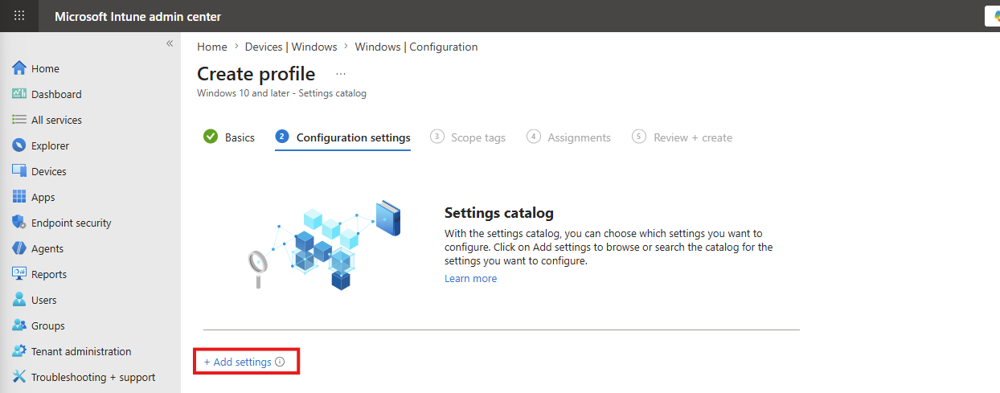This screenshot has height=393, width=1000.
Task: Open Dashboard from the sidebar icon
Action: tap(19, 94)
